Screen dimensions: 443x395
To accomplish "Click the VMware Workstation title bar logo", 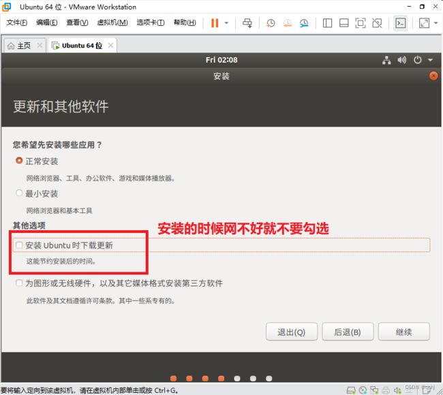I will pyautogui.click(x=6, y=7).
